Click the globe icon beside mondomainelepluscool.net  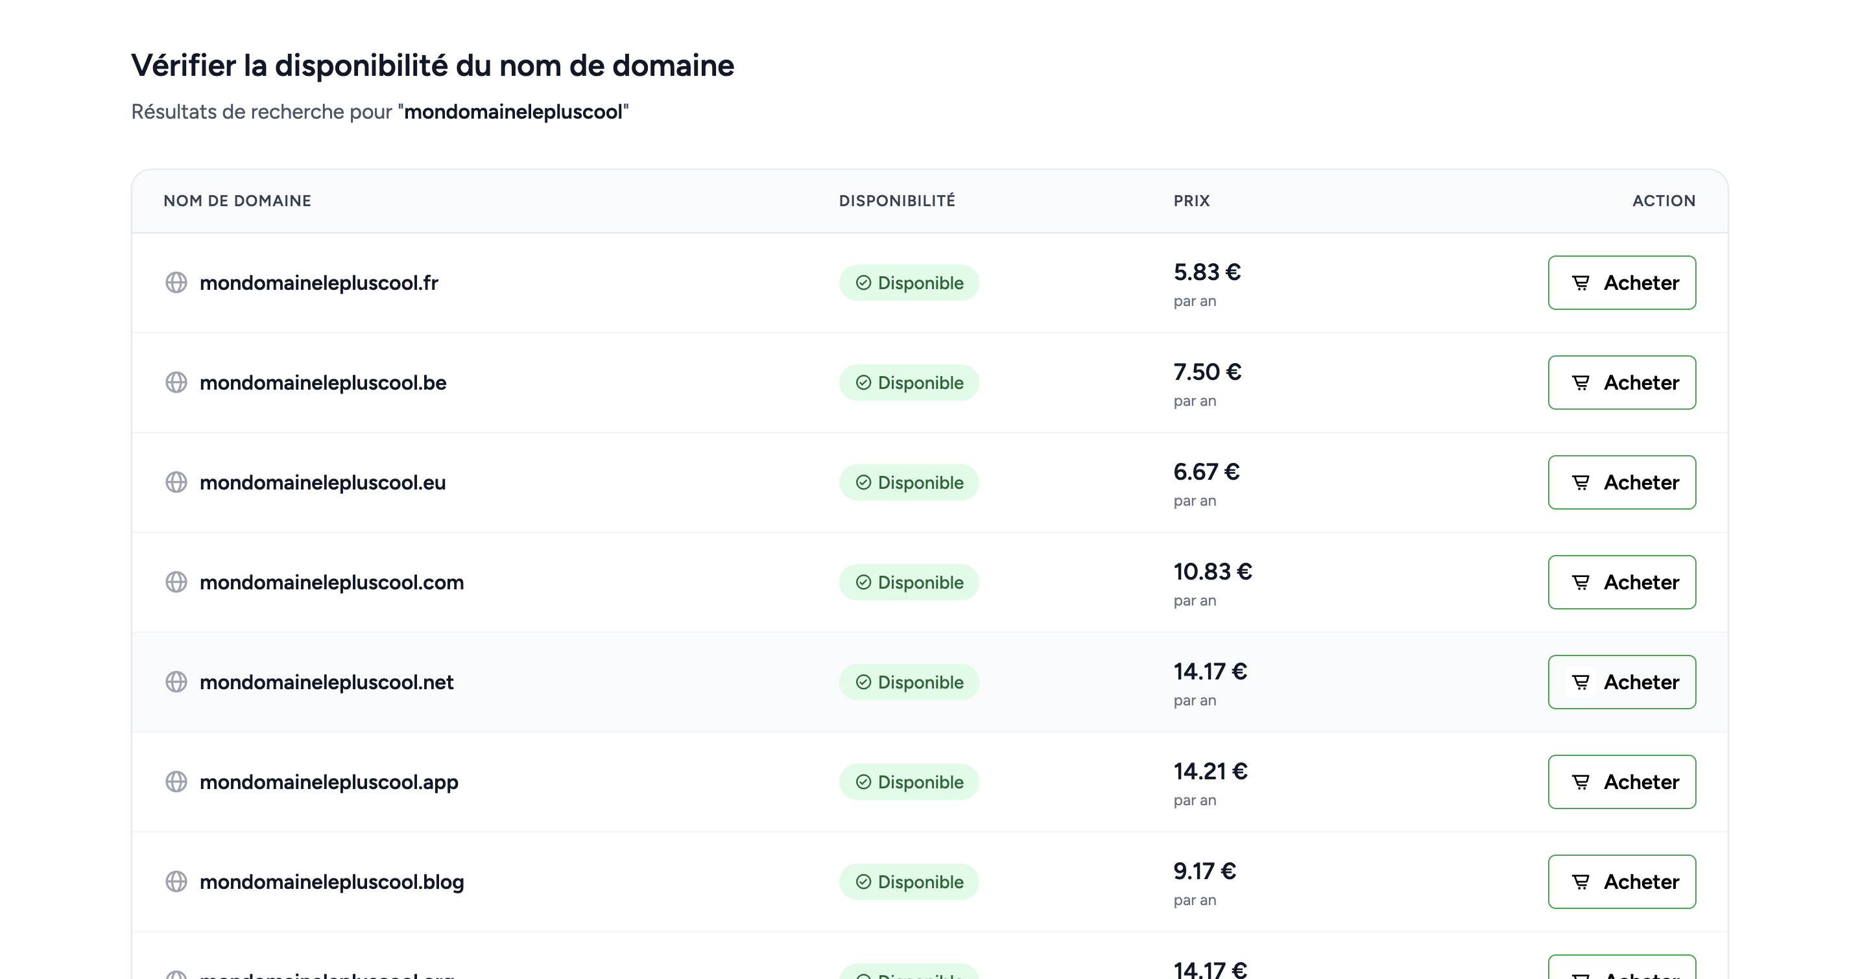coord(177,681)
